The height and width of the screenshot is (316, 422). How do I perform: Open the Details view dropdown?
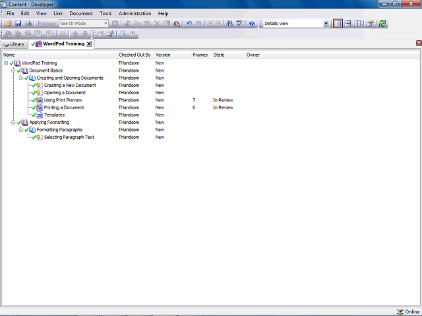[x=326, y=24]
